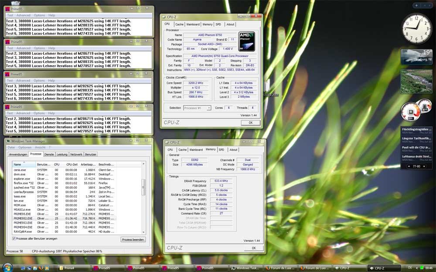Click the DRAM Frequency value 533.4 MHz

(221, 181)
